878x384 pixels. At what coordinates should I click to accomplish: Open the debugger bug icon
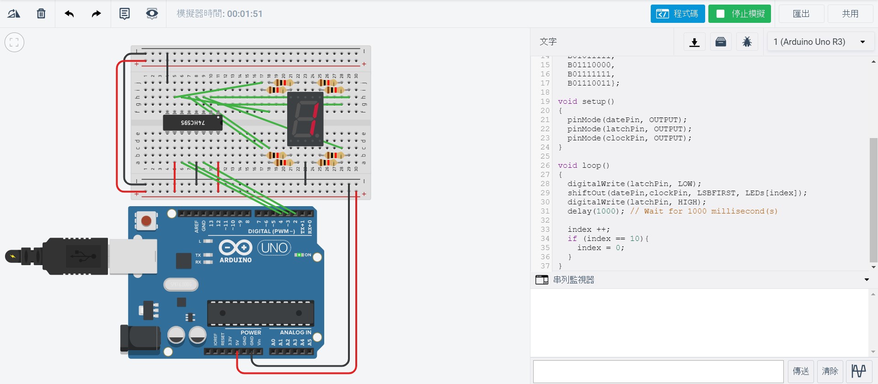click(x=747, y=42)
